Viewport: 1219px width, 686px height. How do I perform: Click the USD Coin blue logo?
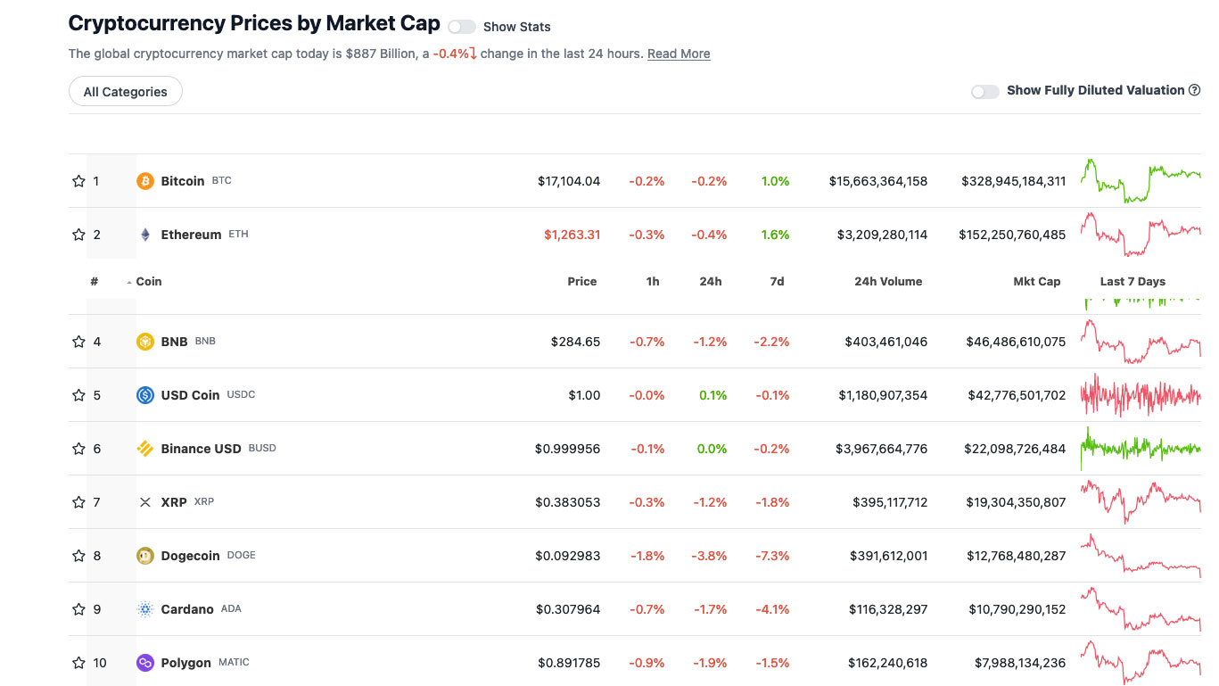point(145,395)
